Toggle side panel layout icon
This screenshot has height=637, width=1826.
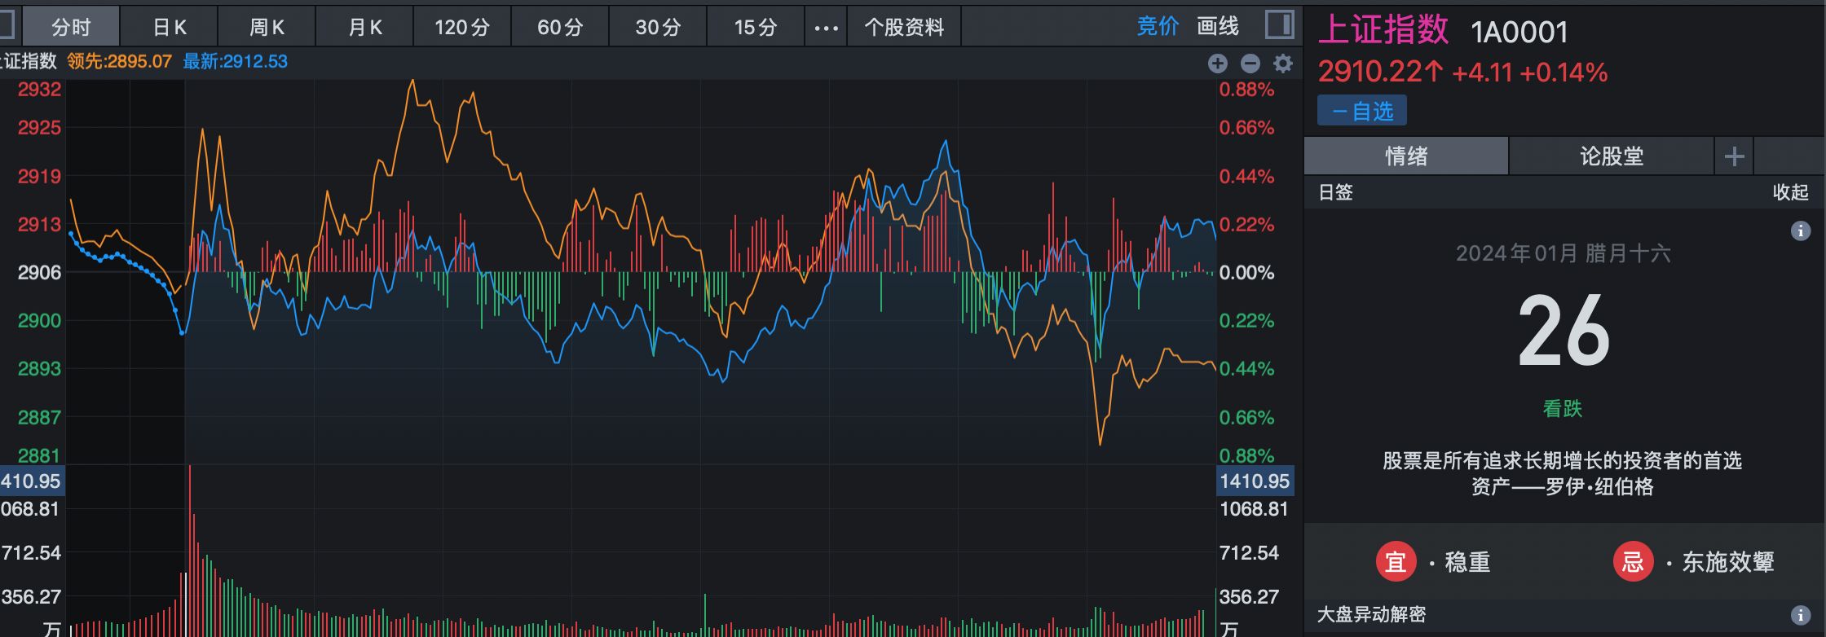(1280, 24)
